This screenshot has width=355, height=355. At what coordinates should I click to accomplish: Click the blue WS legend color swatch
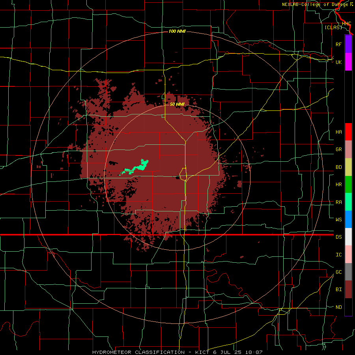[348, 219]
